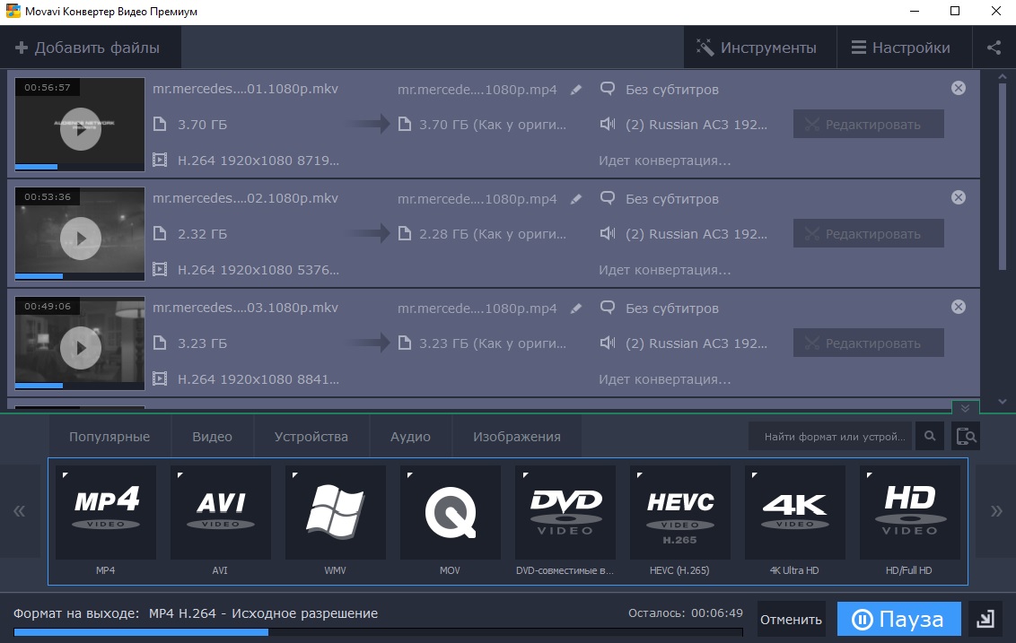1016x643 pixels.
Task: Click the device detection icon
Action: tap(966, 437)
